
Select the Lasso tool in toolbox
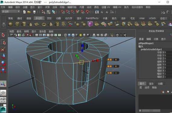coord(3,42)
